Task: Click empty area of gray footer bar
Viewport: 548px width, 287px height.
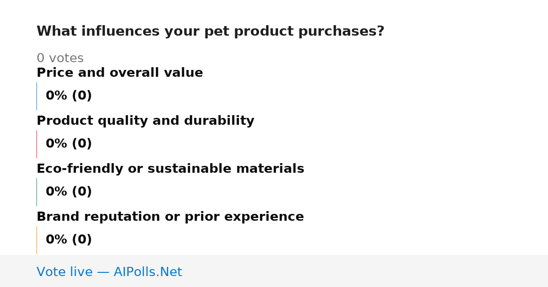Action: point(365,271)
